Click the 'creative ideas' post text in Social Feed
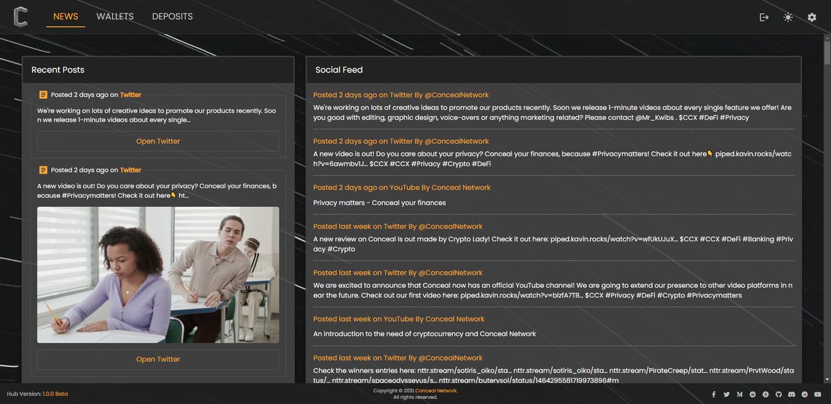This screenshot has height=404, width=831. [x=552, y=112]
